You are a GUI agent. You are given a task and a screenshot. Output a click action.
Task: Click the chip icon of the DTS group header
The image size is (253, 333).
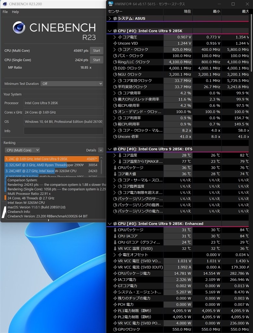[x=115, y=149]
